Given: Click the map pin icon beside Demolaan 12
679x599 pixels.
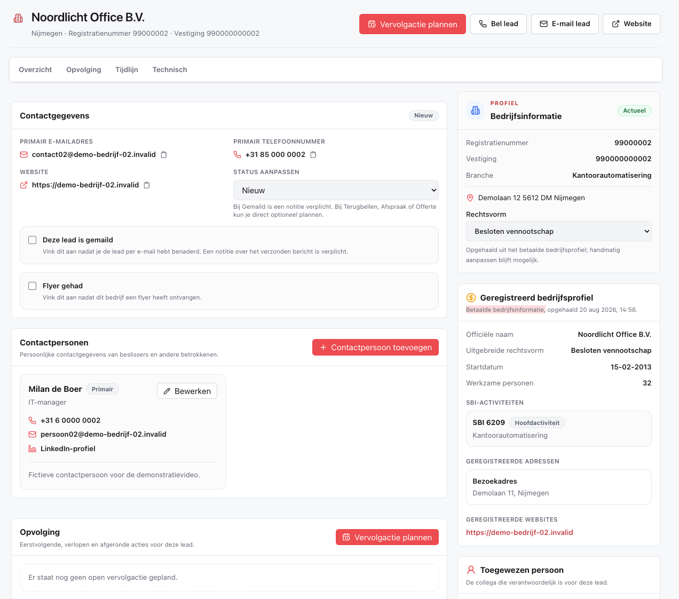Looking at the screenshot, I should coord(470,198).
